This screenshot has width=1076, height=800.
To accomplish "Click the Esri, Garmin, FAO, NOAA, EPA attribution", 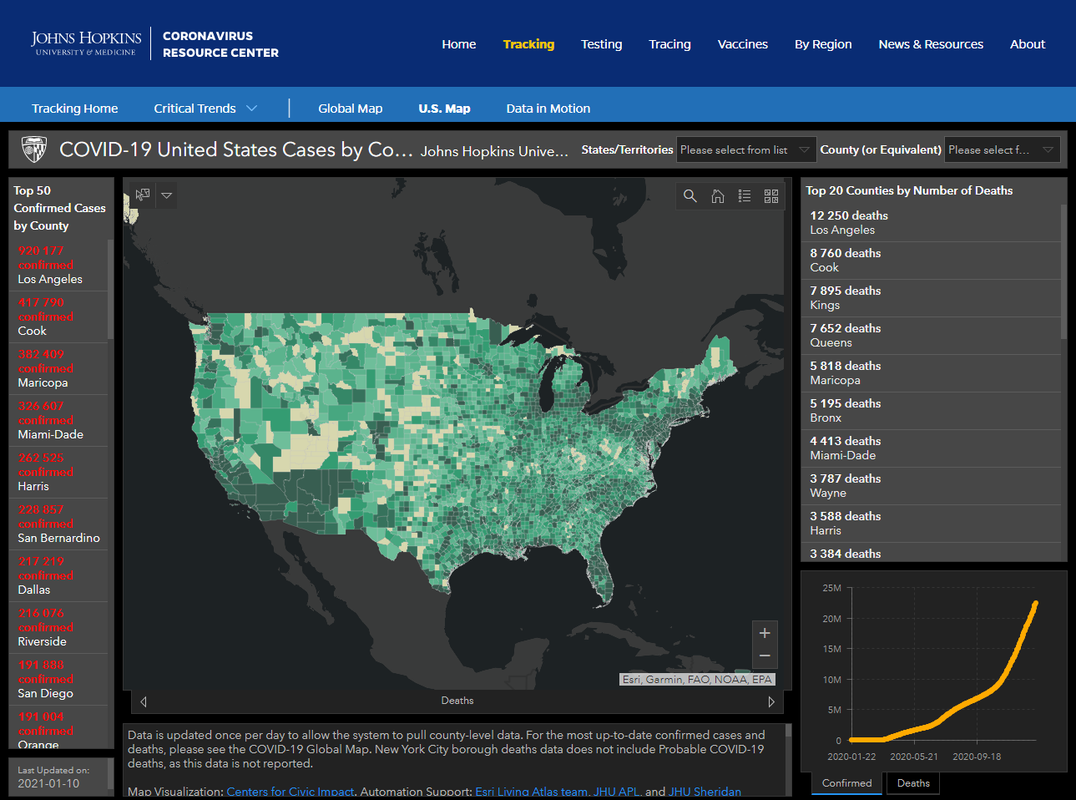I will click(x=697, y=679).
